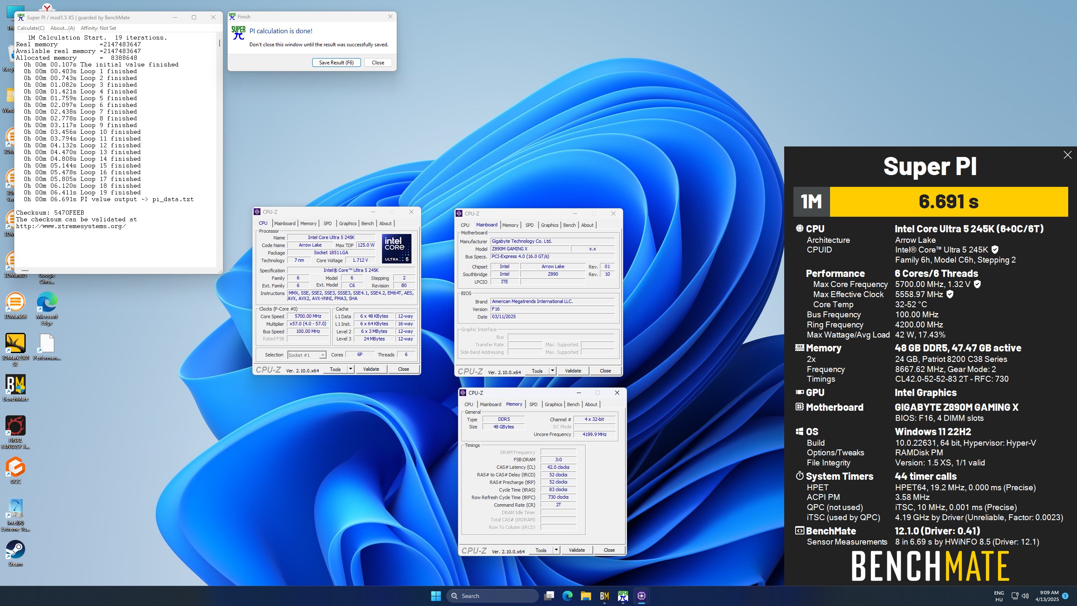Screen dimensions: 1077x606
Task: Click Close button in Memory CPU-Z window
Action: click(609, 550)
